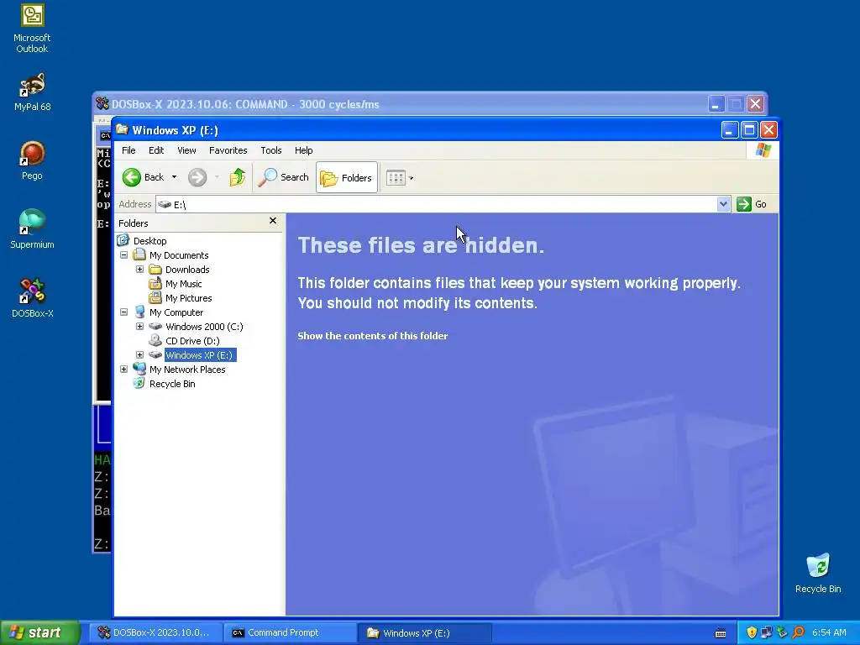
Task: Expand Windows 2000 (C:) drive node
Action: tap(140, 327)
